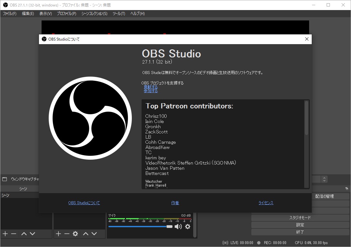Click the OBS logo in the title bar
The height and width of the screenshot is (247, 351).
[5, 5]
